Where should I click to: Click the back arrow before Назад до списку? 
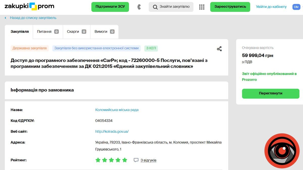pos(6,18)
